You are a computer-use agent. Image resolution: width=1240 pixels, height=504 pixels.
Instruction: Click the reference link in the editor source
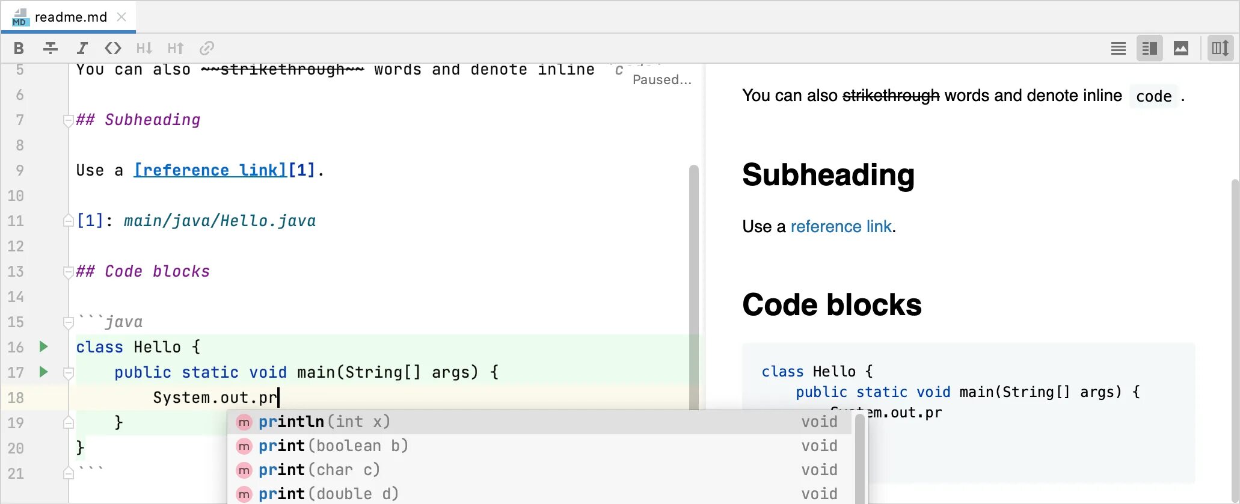(210, 170)
